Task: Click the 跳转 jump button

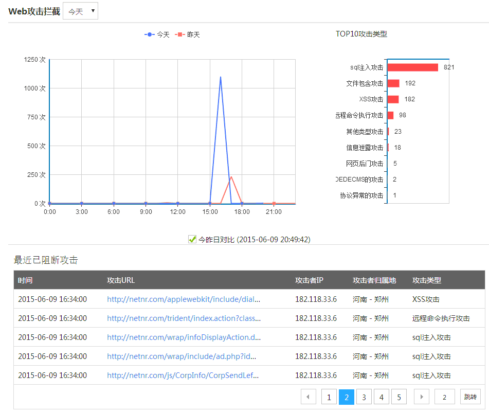Action: (470, 397)
